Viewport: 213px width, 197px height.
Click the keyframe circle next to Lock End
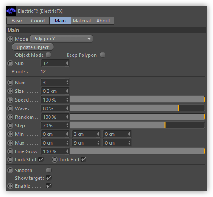tap(55, 160)
